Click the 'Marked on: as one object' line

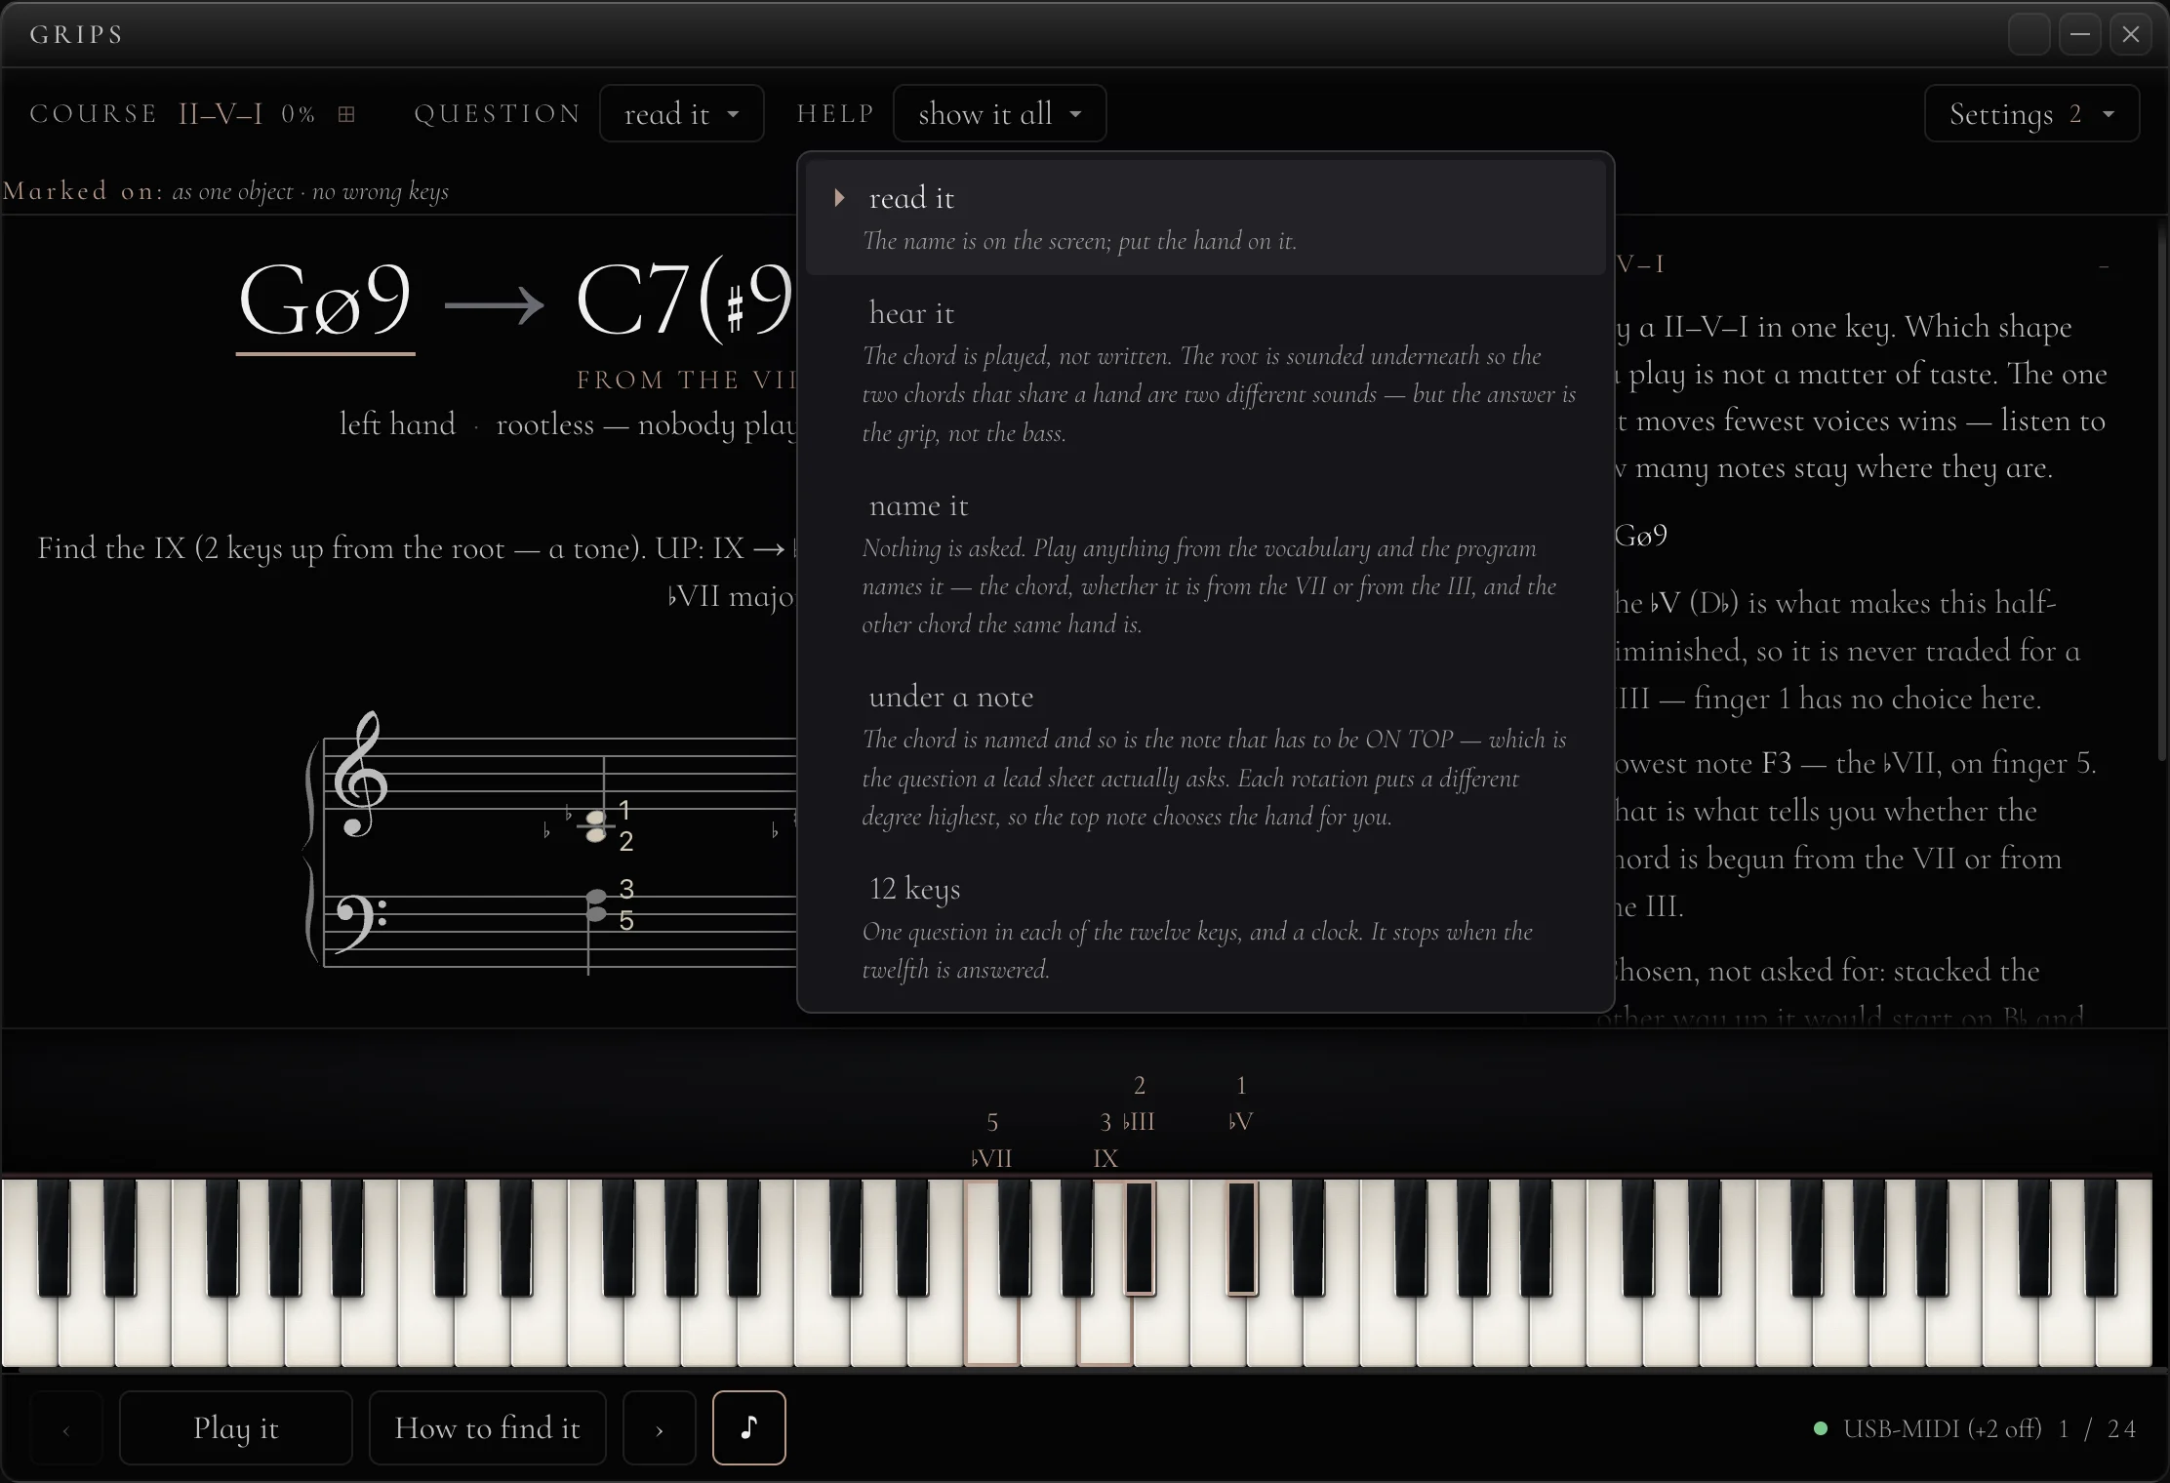[x=225, y=191]
